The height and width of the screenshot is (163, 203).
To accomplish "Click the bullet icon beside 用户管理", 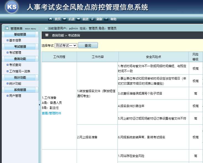I will click(7, 96).
